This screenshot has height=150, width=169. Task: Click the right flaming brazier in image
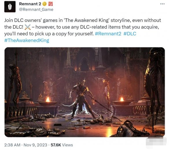click(x=122, y=101)
